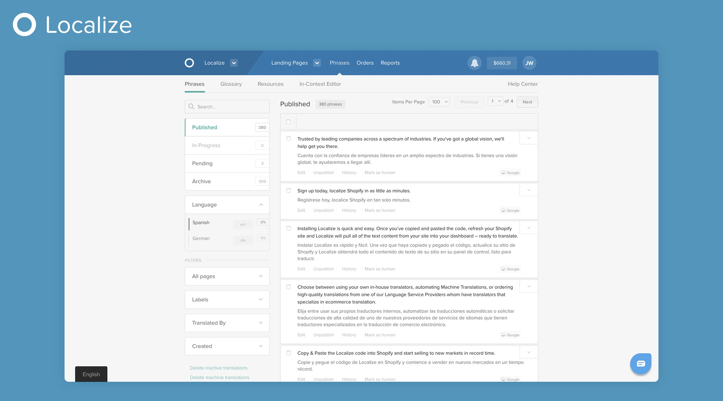This screenshot has height=401, width=723.
Task: Switch to the Glossary tab
Action: coord(231,84)
